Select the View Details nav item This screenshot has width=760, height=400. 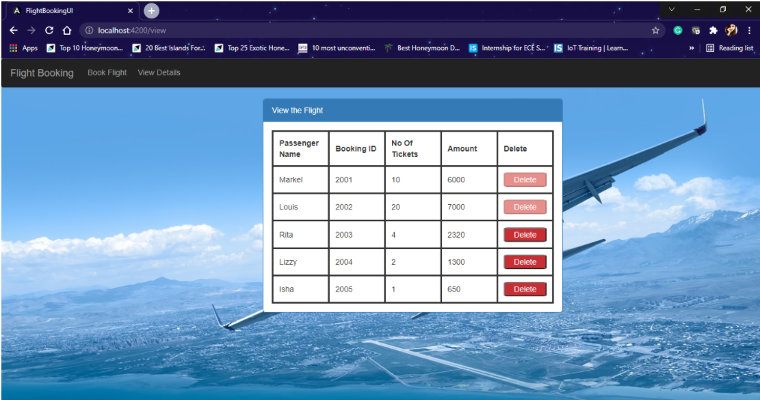point(159,72)
